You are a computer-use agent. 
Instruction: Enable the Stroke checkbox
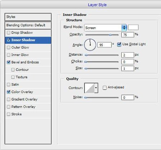coord(9,114)
